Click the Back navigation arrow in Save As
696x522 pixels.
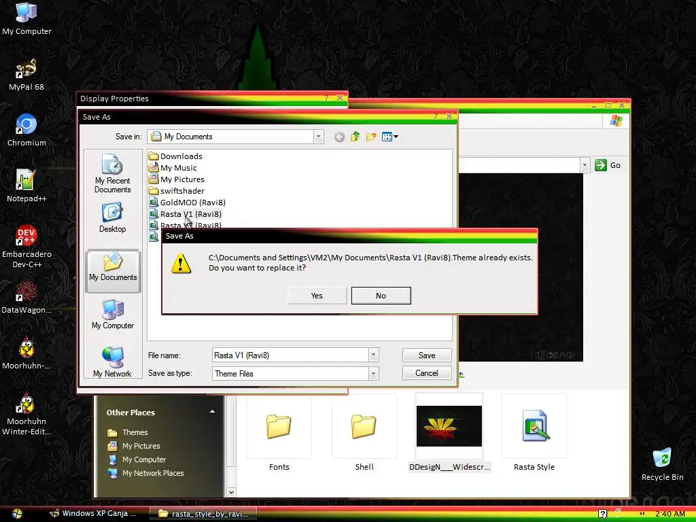(339, 137)
